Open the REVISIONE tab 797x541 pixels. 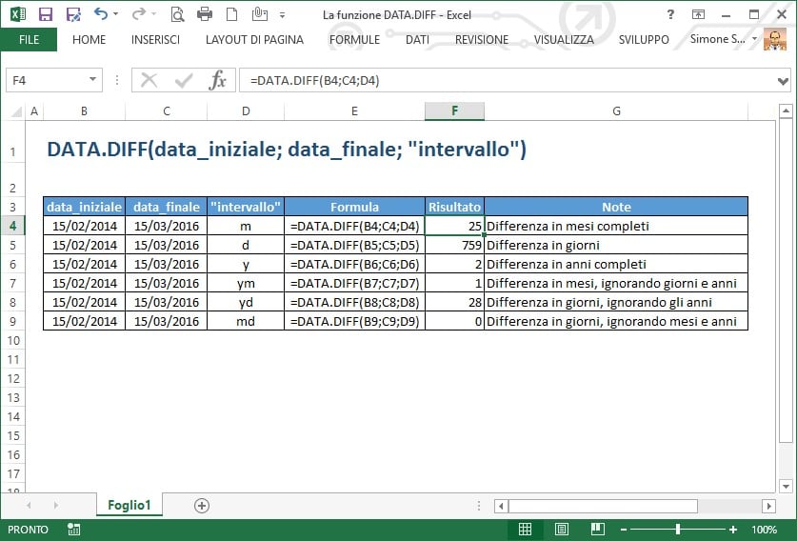click(482, 39)
